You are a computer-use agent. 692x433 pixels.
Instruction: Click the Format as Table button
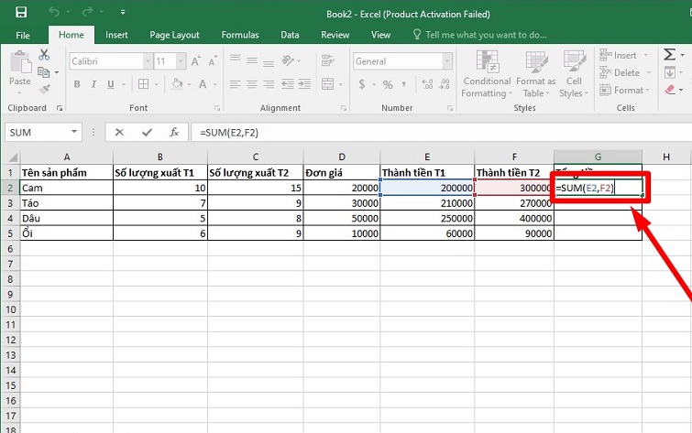(535, 73)
